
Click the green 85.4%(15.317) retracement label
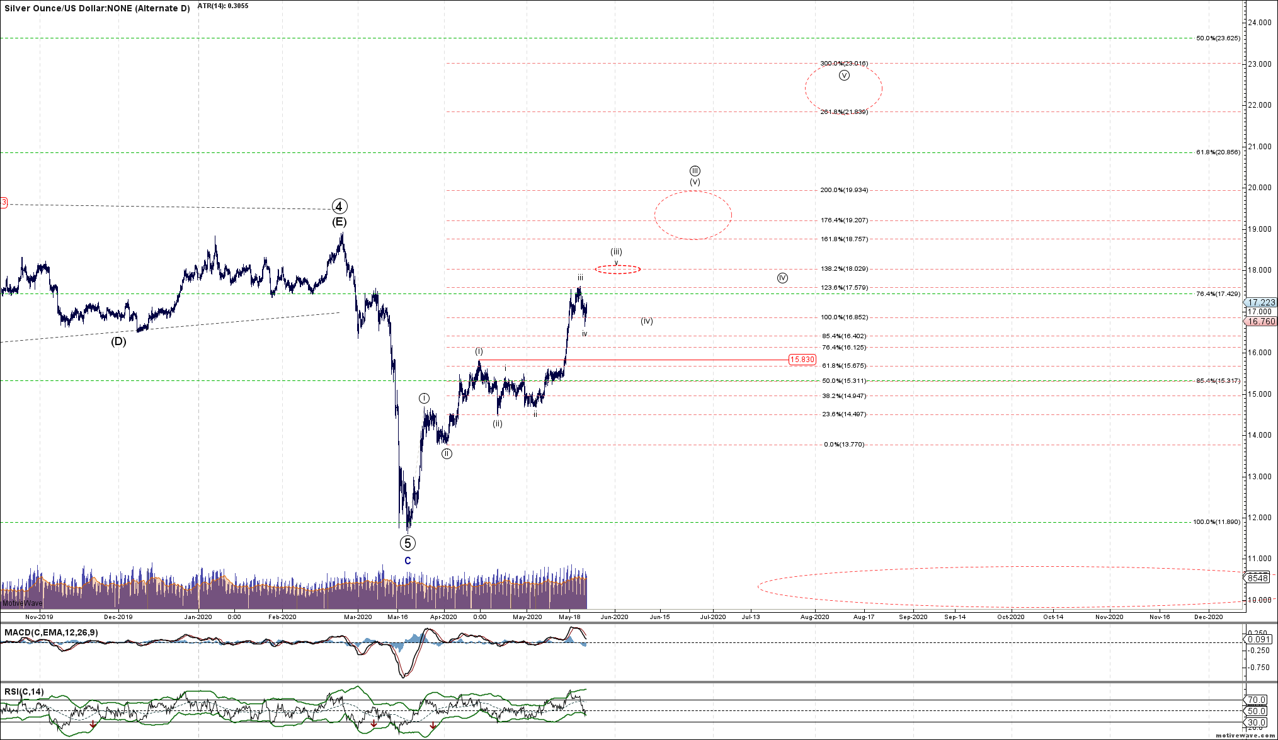pos(1218,381)
